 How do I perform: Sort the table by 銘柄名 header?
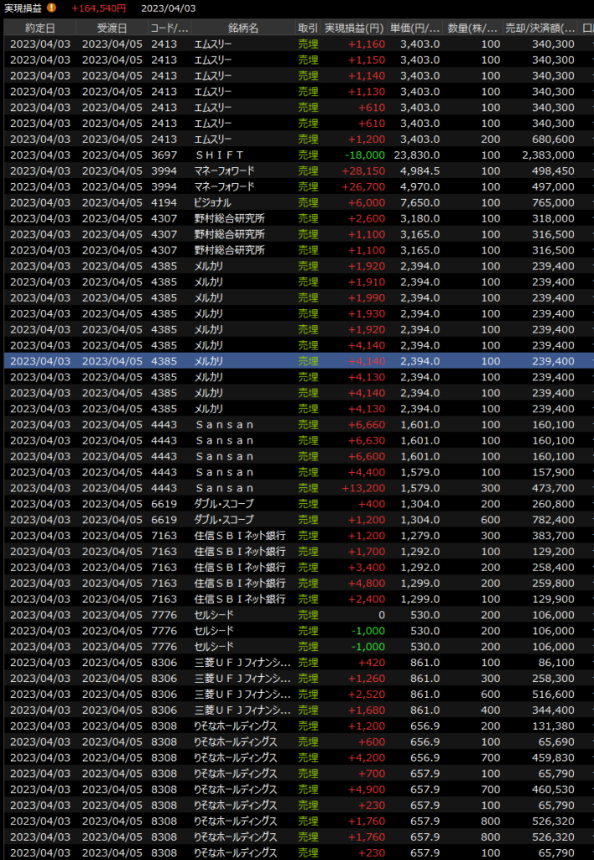(x=242, y=28)
